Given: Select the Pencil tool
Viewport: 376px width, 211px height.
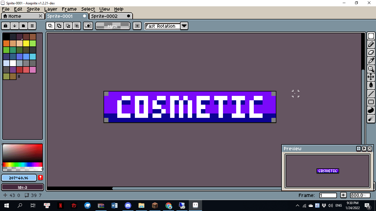Looking at the screenshot, I should pyautogui.click(x=371, y=44).
